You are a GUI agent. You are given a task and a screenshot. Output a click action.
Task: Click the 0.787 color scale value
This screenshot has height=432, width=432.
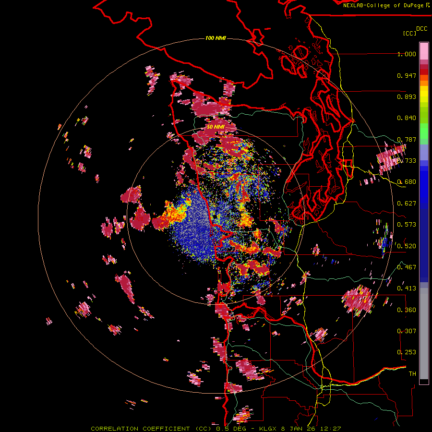[x=407, y=139]
